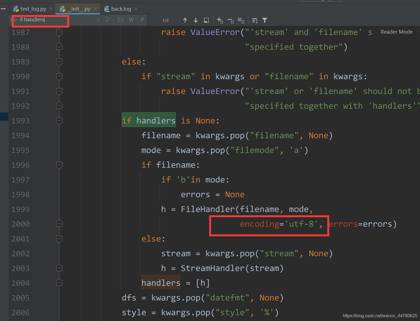Toggle add occurrence to selection

(220, 20)
